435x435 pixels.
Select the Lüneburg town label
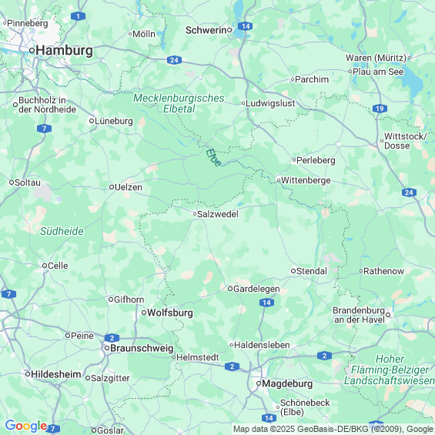[114, 121]
